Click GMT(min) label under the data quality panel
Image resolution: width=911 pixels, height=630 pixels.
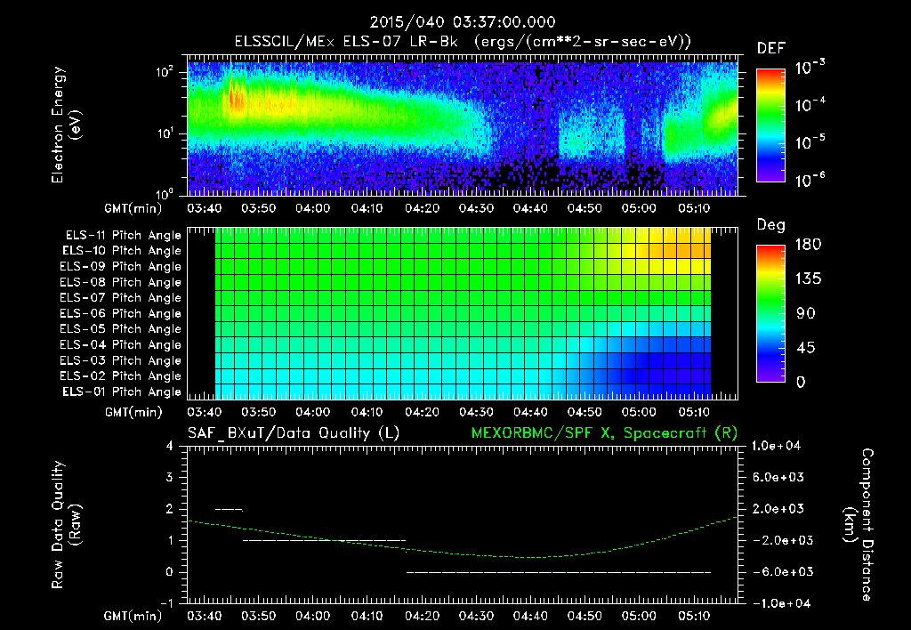click(x=133, y=617)
